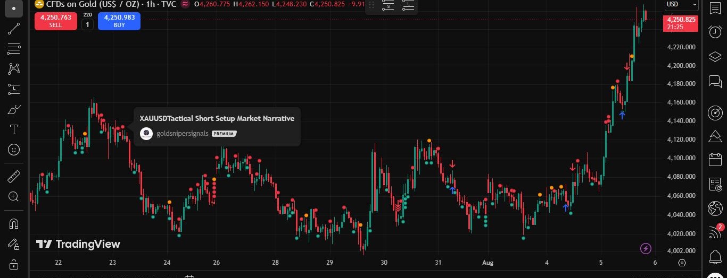Image resolution: width=727 pixels, height=278 pixels.
Task: Grab the floating toolbar drag handle
Action: point(372,5)
